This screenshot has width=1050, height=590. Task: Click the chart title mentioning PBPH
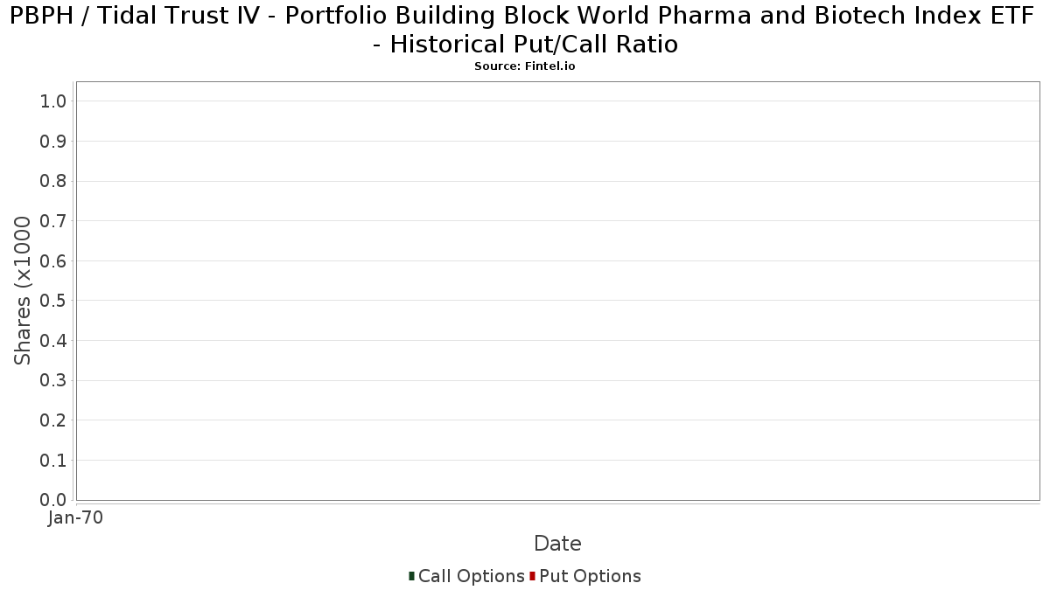pyautogui.click(x=525, y=30)
